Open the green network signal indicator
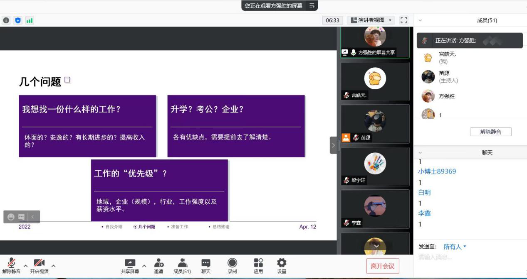The height and width of the screenshot is (279, 527). 30,20
